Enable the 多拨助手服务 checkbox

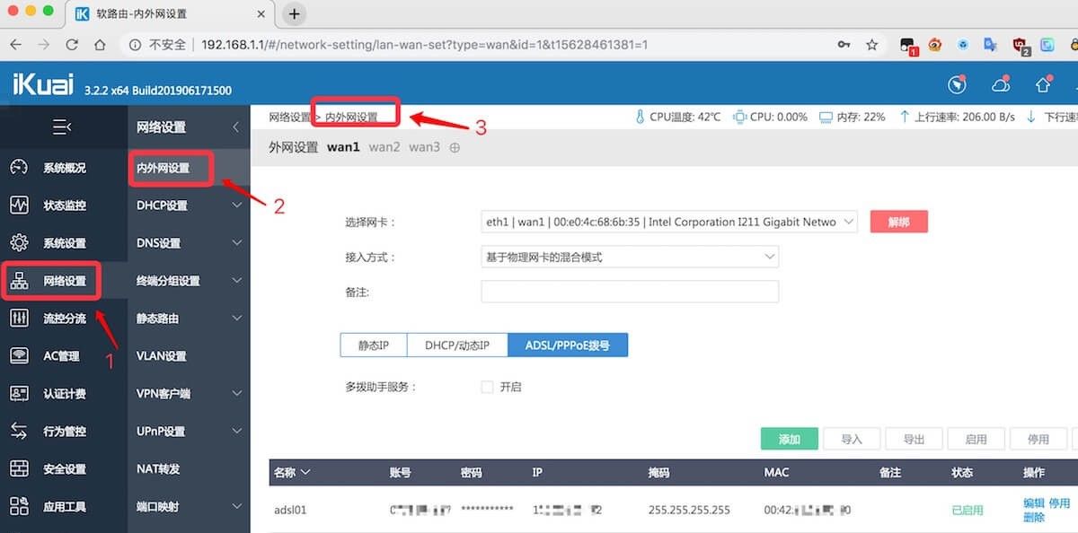pyautogui.click(x=487, y=387)
